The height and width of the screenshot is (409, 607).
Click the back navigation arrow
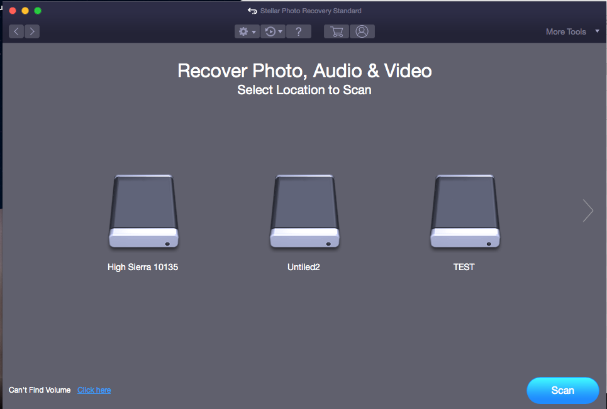click(x=16, y=31)
